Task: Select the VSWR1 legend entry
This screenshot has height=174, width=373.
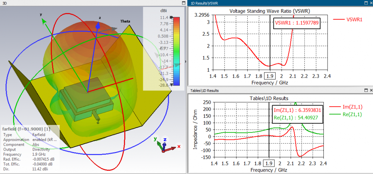Action: point(348,20)
